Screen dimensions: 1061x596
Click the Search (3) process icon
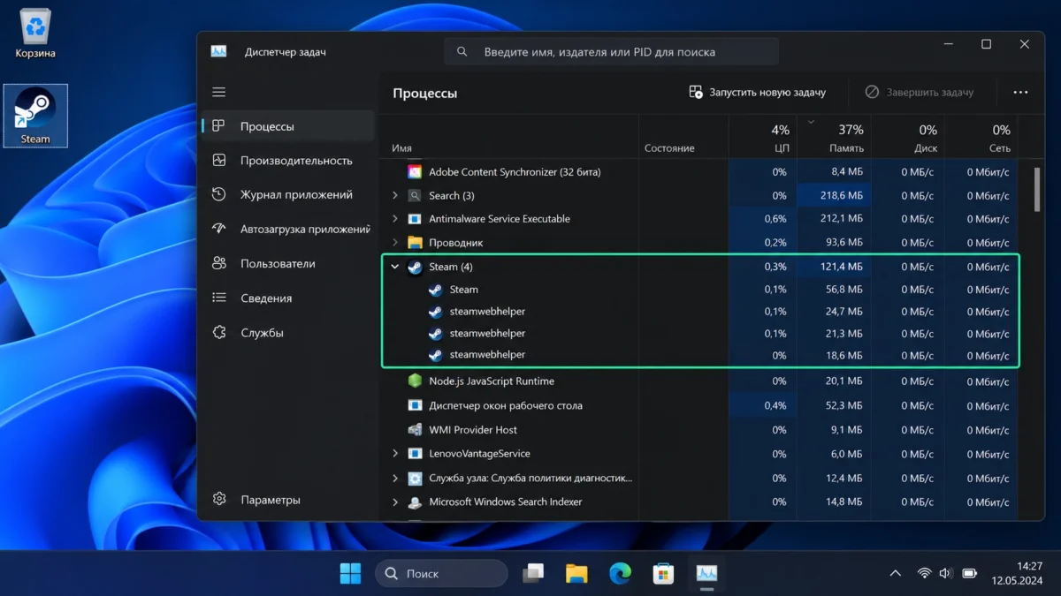click(x=415, y=195)
